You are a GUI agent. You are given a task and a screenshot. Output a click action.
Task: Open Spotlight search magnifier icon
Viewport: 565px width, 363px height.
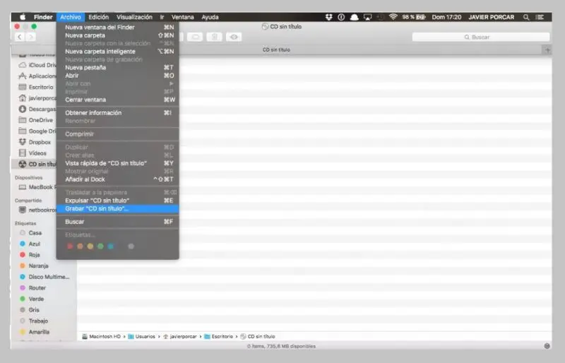526,17
